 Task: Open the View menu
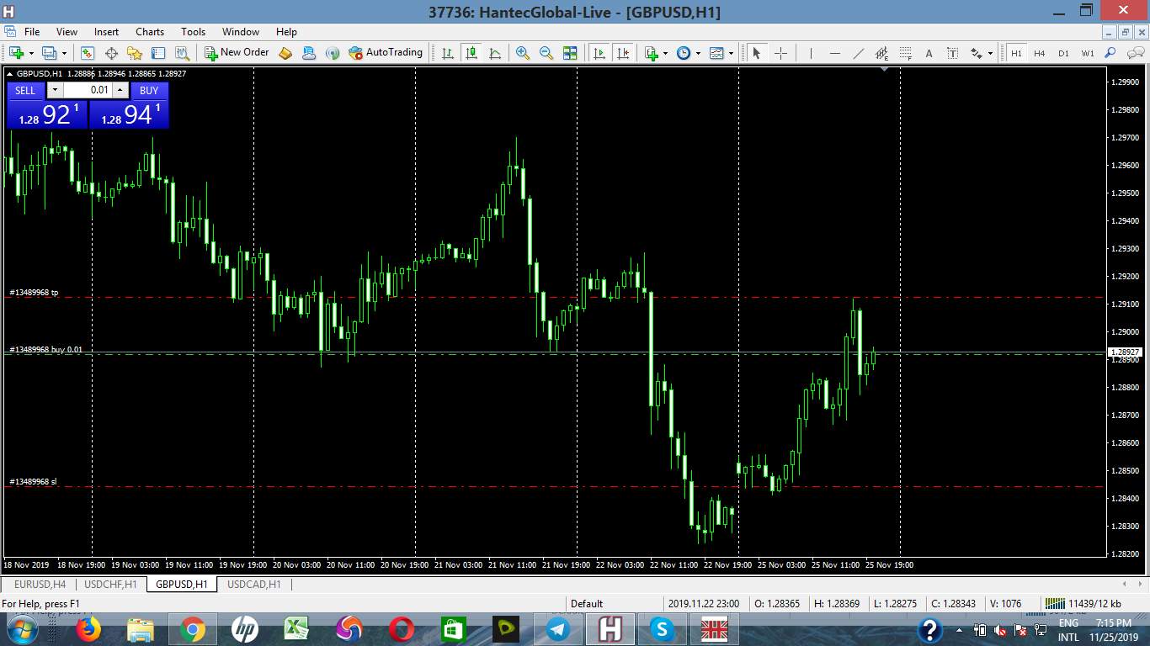[x=67, y=32]
